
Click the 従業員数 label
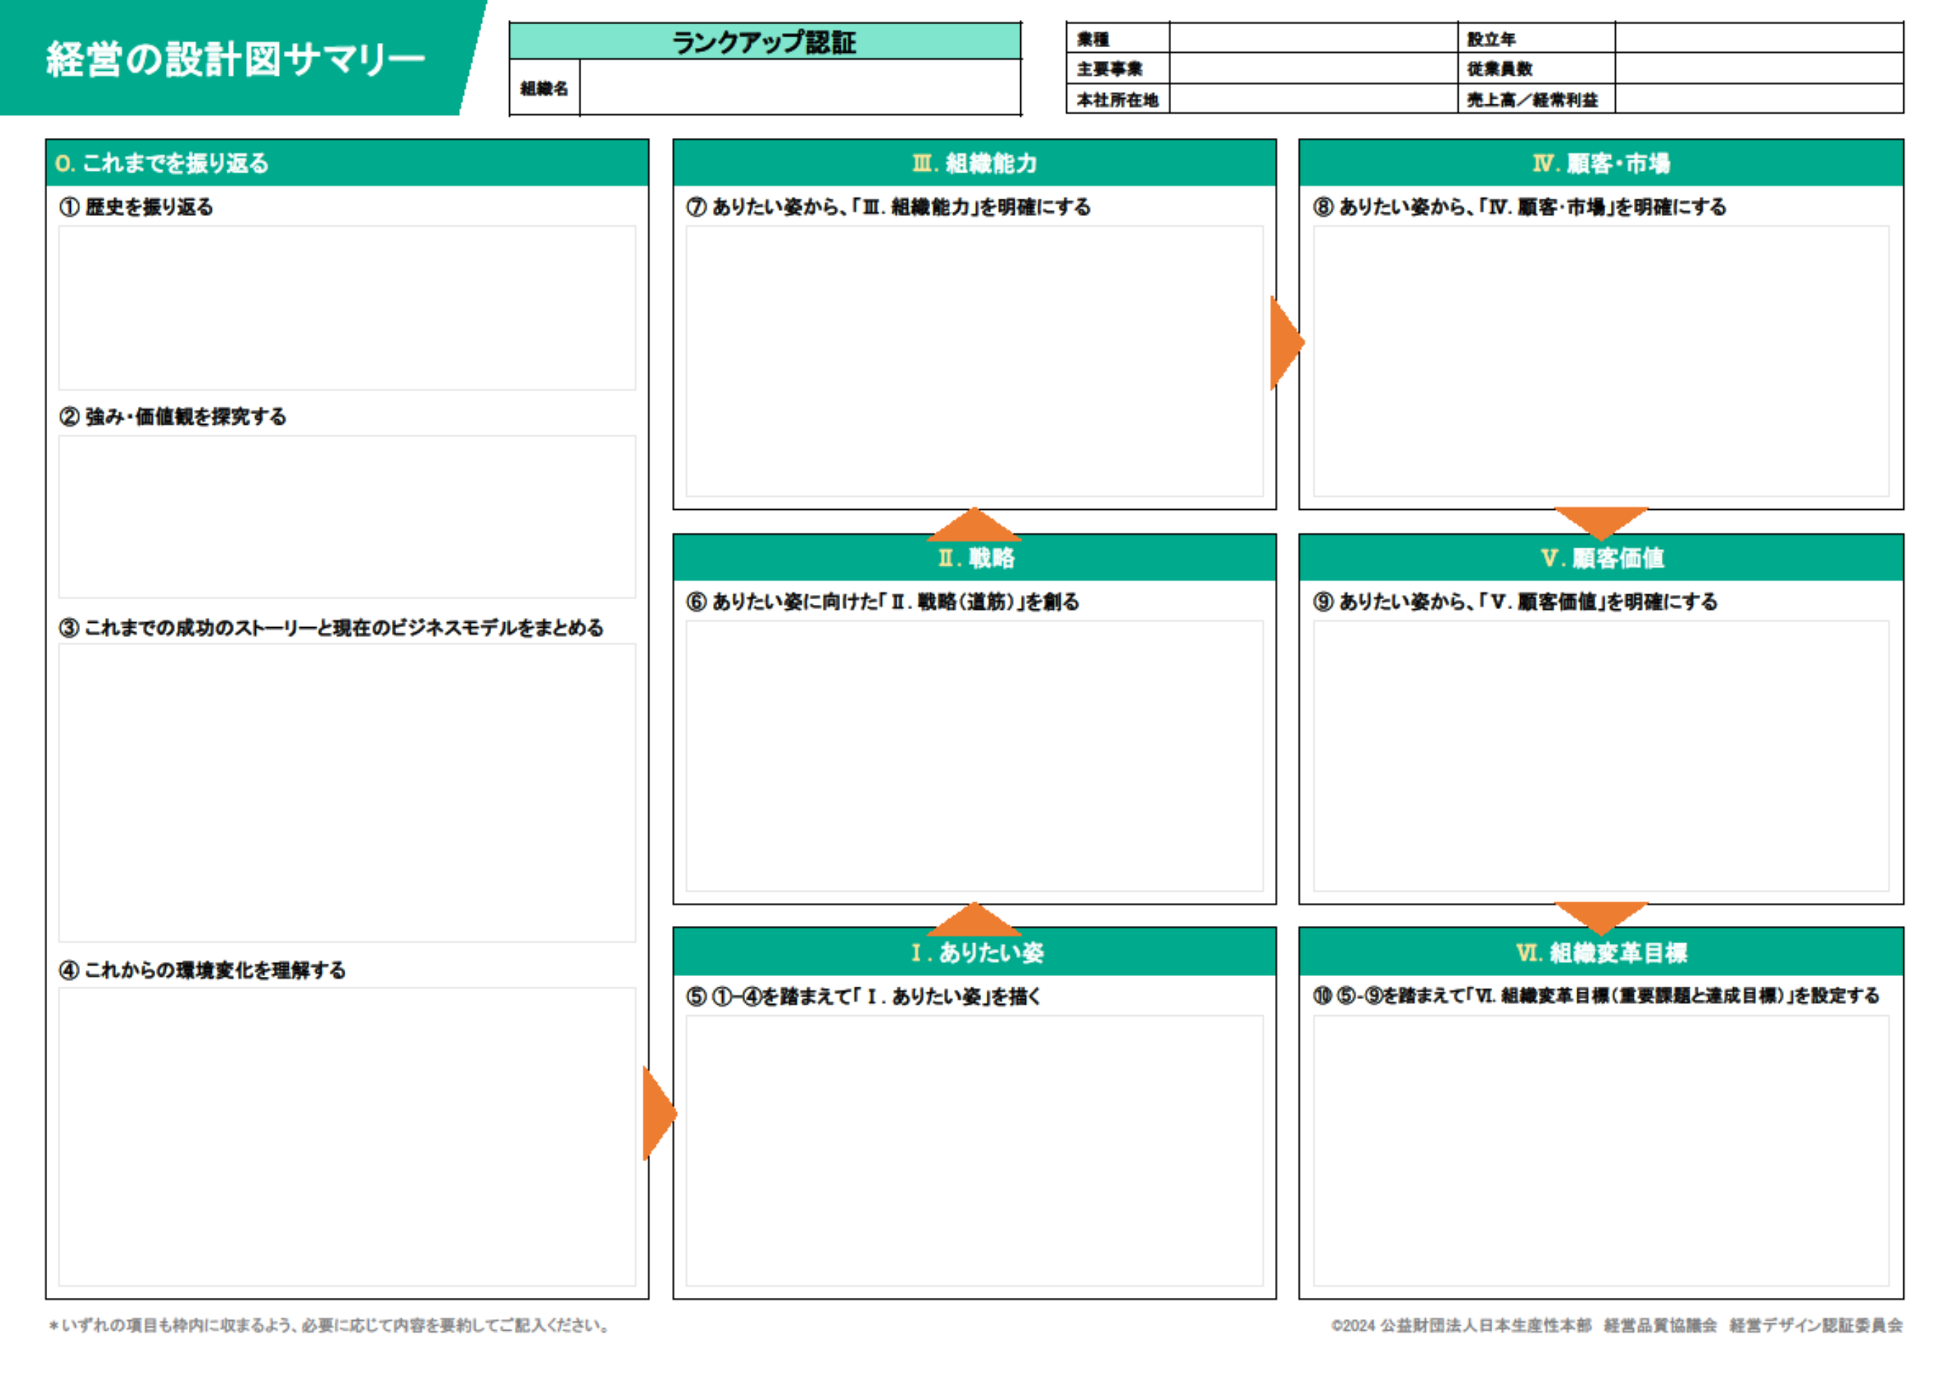click(1499, 69)
